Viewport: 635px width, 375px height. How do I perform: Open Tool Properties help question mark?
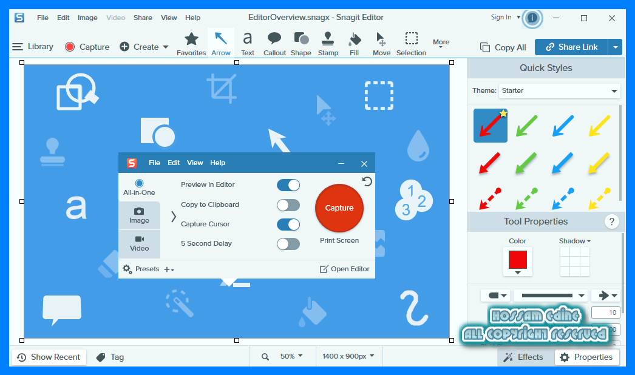click(611, 221)
